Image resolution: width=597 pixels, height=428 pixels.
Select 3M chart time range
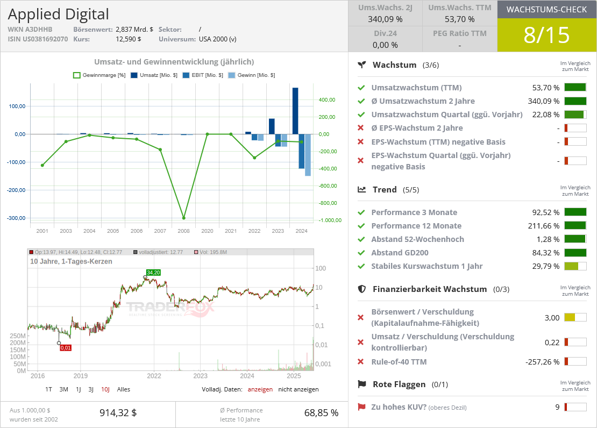tap(63, 389)
